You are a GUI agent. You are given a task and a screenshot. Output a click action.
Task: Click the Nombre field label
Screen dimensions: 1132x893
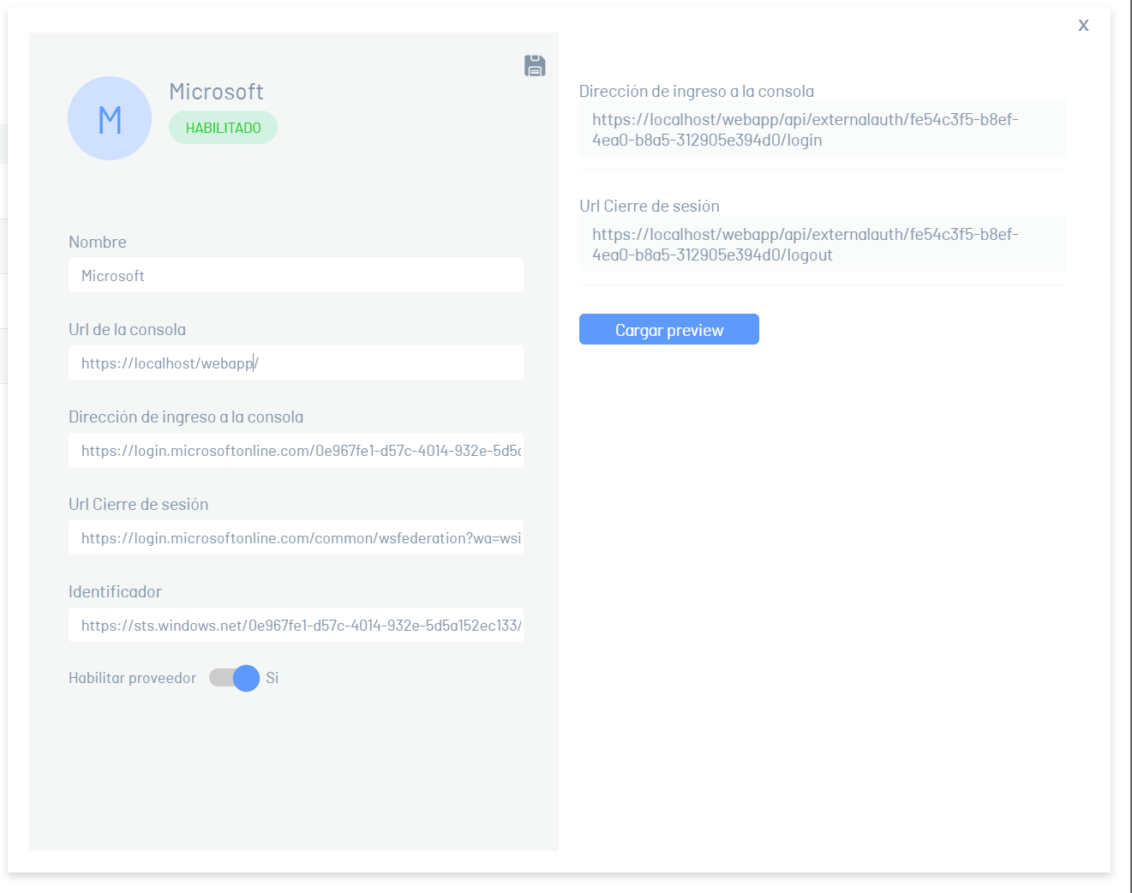pyautogui.click(x=98, y=242)
